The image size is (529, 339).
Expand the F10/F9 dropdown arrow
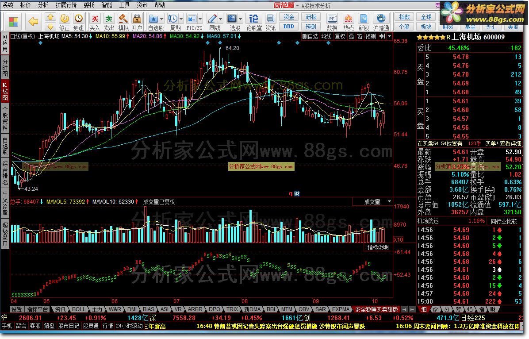[200, 19]
